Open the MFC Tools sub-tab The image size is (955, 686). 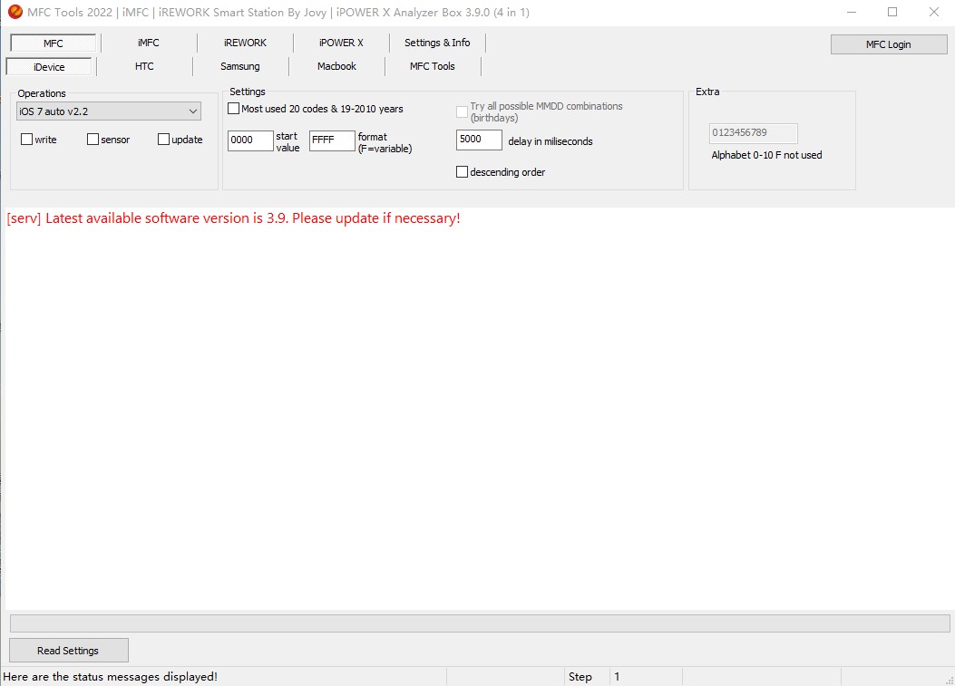pyautogui.click(x=433, y=67)
